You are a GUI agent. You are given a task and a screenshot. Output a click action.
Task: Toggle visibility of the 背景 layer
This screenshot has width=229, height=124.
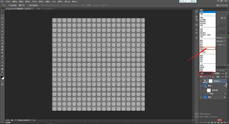(200, 97)
